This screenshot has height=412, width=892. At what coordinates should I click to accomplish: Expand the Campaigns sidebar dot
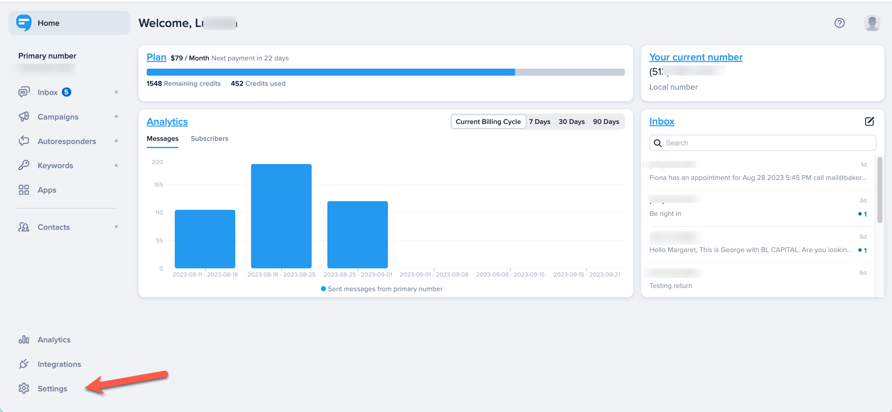[x=116, y=117]
